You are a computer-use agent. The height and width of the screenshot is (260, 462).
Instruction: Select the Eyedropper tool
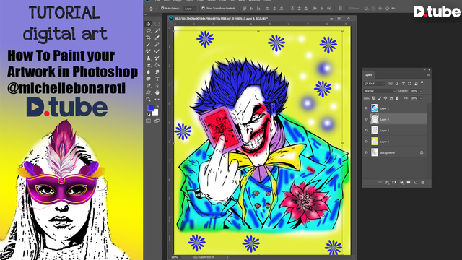[157, 38]
